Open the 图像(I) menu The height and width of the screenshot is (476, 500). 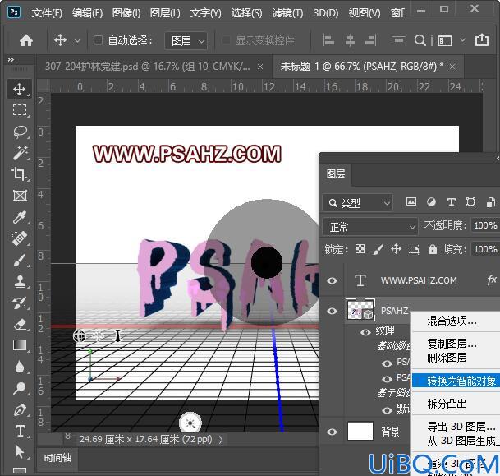[126, 13]
